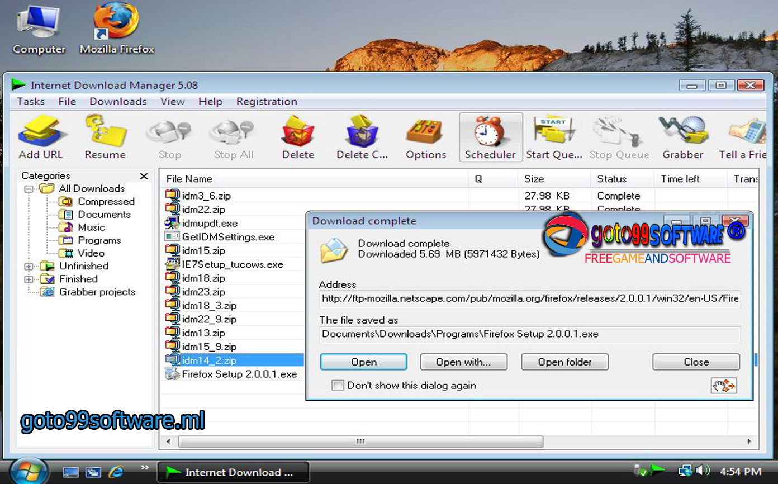Open the Tasks menu
Screen dimensions: 778x484
31,101
